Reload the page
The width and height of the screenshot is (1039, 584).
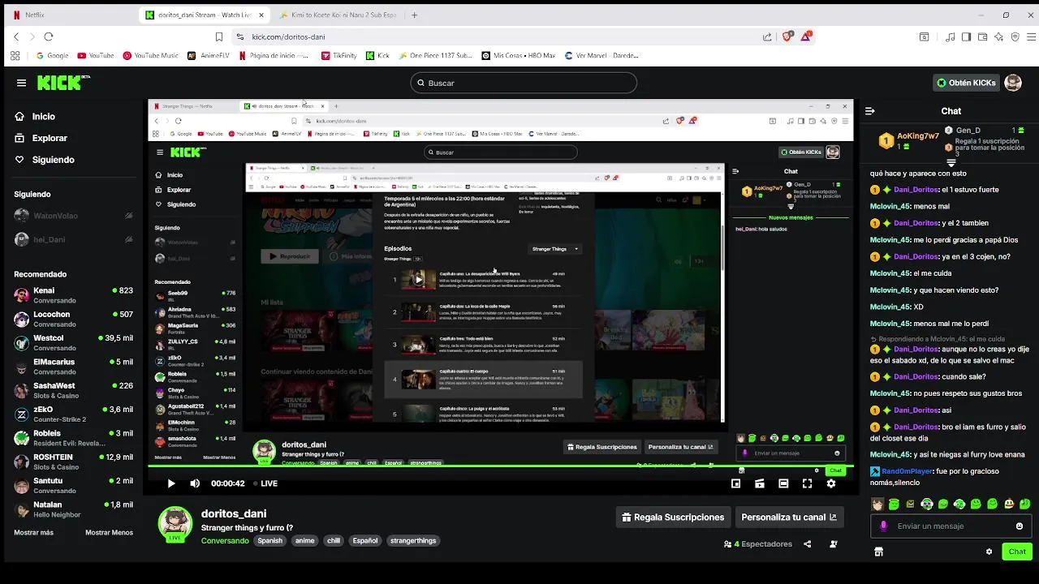coord(49,36)
